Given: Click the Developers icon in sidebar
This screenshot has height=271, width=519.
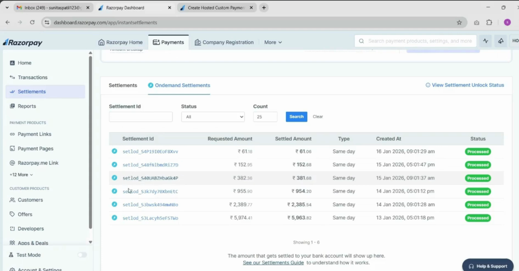Looking at the screenshot, I should point(12,229).
